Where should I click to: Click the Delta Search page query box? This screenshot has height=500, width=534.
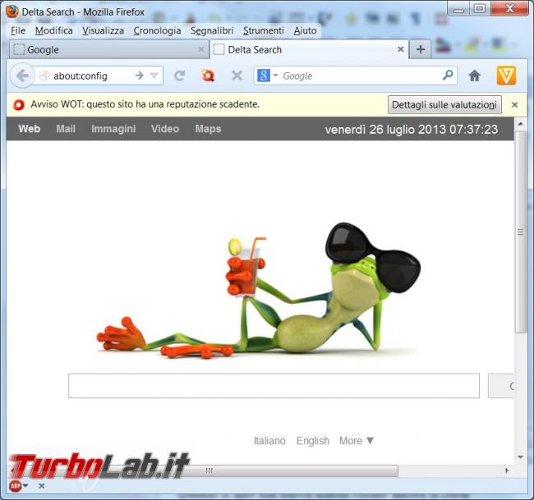[x=274, y=386]
